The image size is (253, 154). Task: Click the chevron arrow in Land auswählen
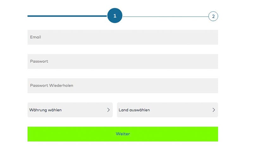pos(214,110)
